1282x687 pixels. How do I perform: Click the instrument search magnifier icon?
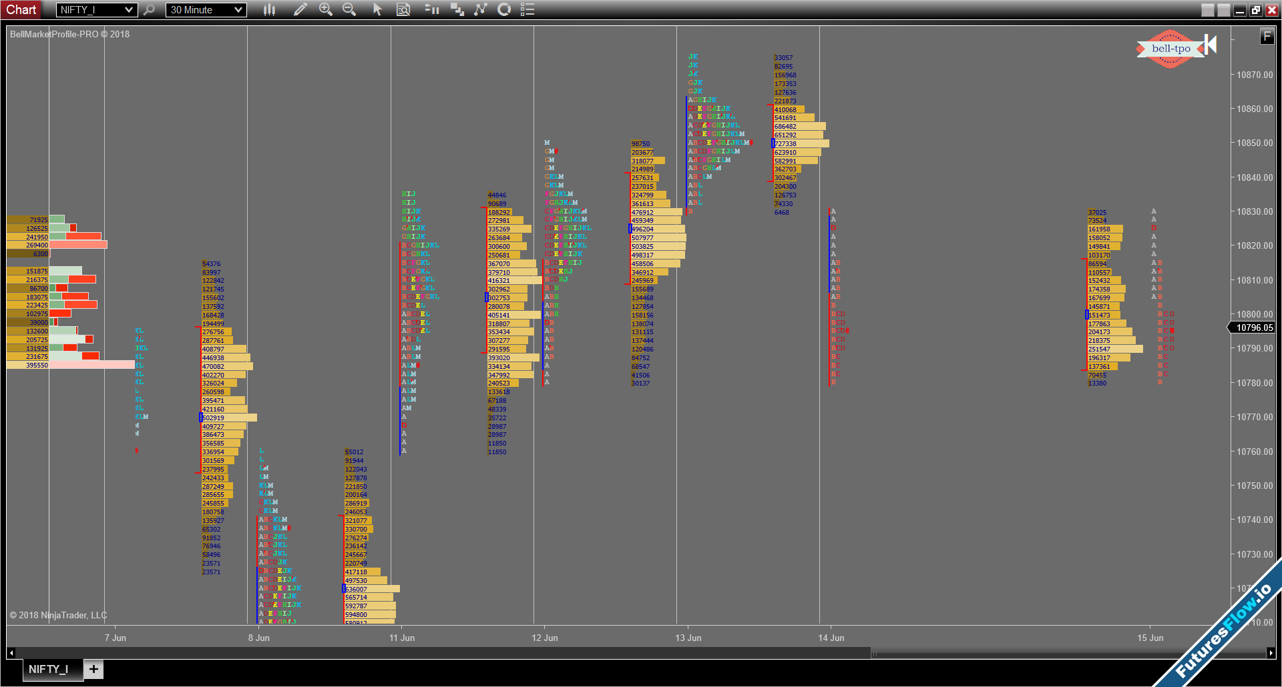150,9
